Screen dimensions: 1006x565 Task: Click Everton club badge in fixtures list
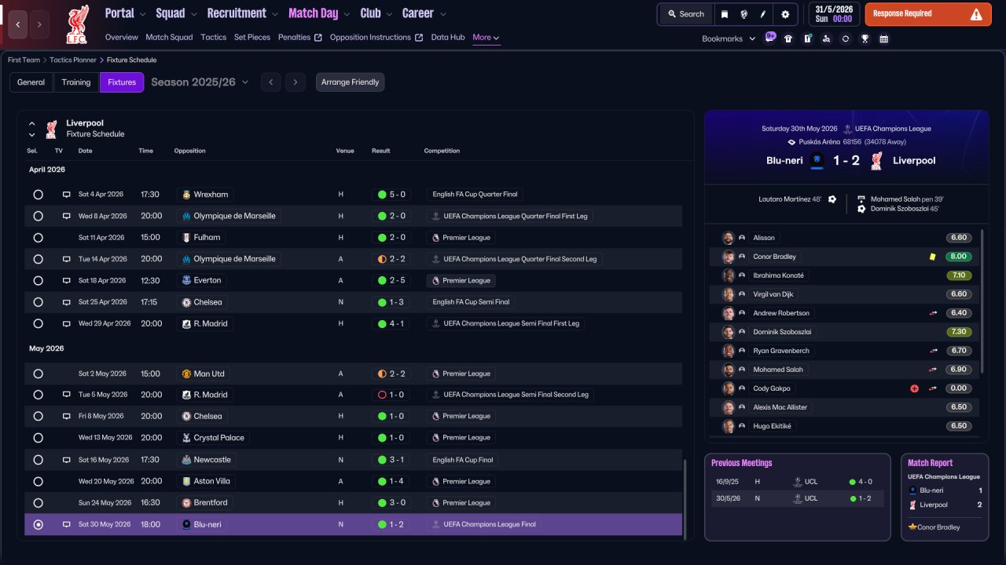point(186,280)
